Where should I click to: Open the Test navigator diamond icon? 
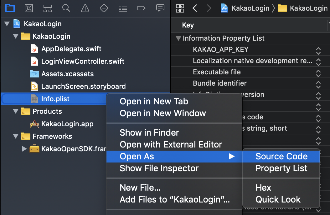click(104, 8)
